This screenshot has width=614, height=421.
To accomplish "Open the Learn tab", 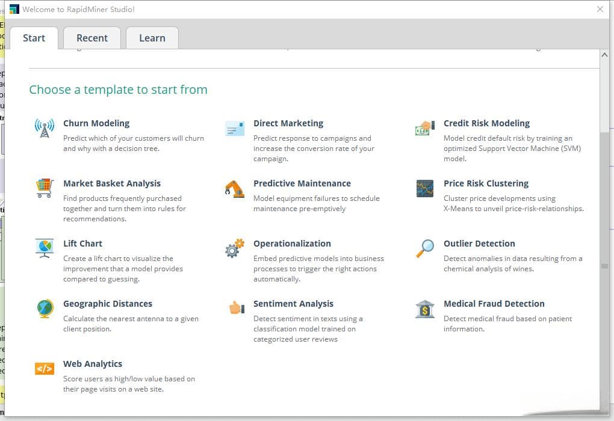I will (x=152, y=38).
